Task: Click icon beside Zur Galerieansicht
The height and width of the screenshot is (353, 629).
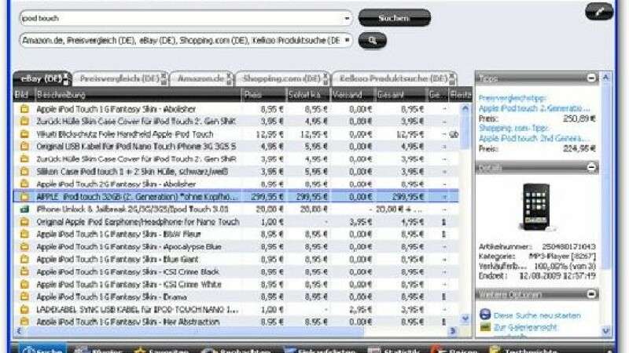Action: [485, 327]
